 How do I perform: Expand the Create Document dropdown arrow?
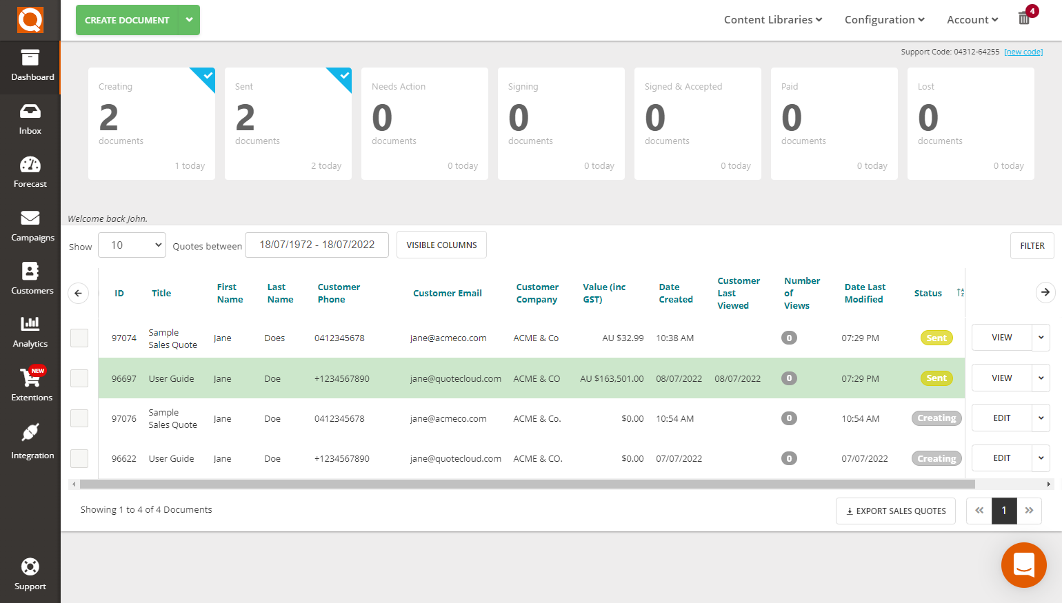(189, 20)
